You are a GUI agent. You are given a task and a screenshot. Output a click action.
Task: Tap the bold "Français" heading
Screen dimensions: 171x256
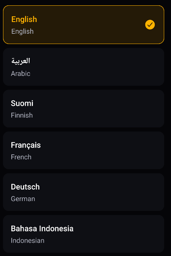(26, 145)
